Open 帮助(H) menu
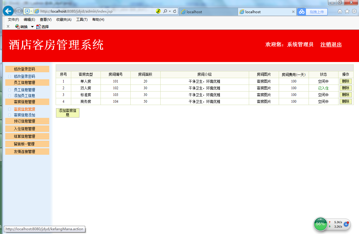 [98, 20]
